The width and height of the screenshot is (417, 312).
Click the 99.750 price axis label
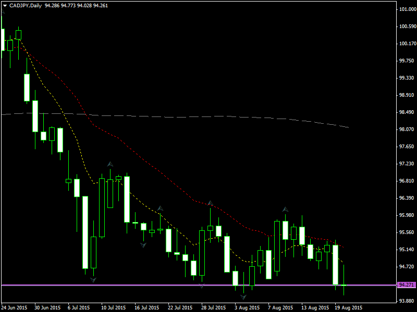(408, 61)
